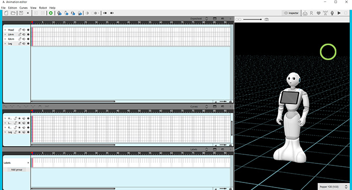Open the Robot menu
Screen dimensions: 352x190
43,8
